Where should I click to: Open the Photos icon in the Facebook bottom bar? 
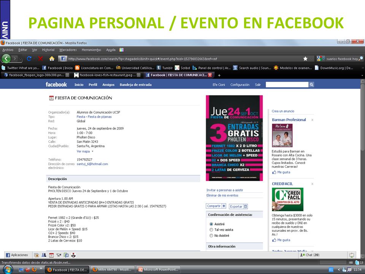(x=36, y=255)
